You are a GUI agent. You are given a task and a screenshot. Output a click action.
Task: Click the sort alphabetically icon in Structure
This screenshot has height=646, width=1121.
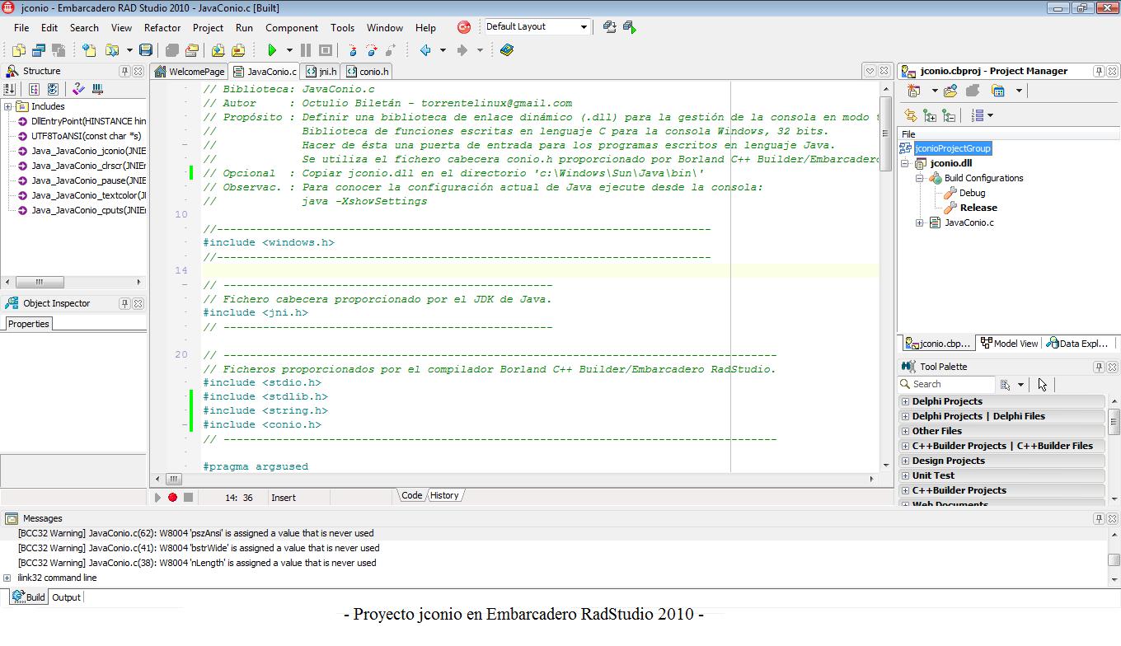coord(10,89)
